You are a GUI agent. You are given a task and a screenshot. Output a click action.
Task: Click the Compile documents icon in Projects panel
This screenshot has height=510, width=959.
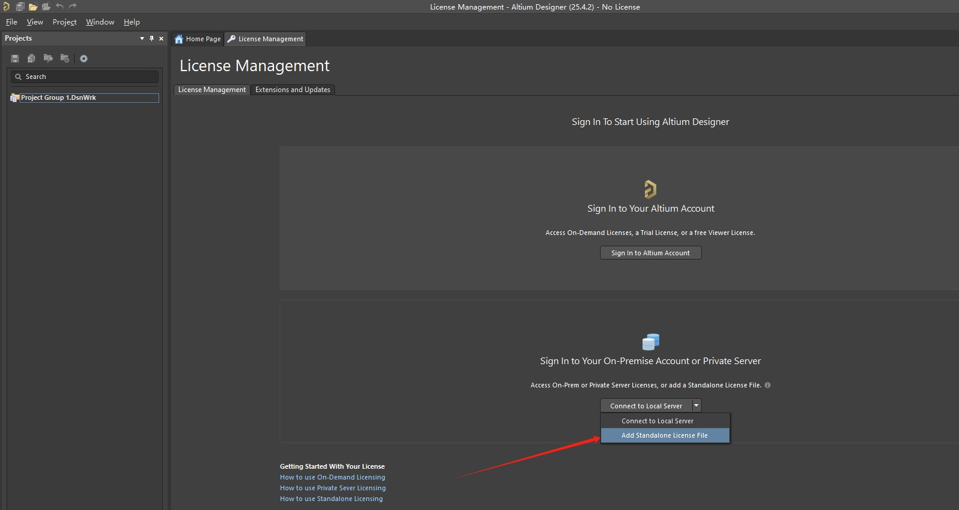click(x=31, y=59)
